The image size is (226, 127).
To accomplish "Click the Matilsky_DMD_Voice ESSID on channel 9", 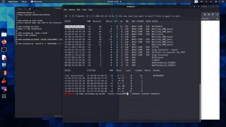I will click(162, 29).
